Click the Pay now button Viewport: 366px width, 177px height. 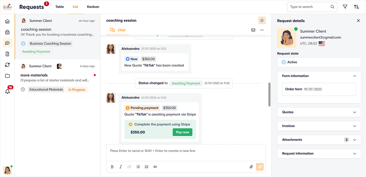tap(183, 132)
